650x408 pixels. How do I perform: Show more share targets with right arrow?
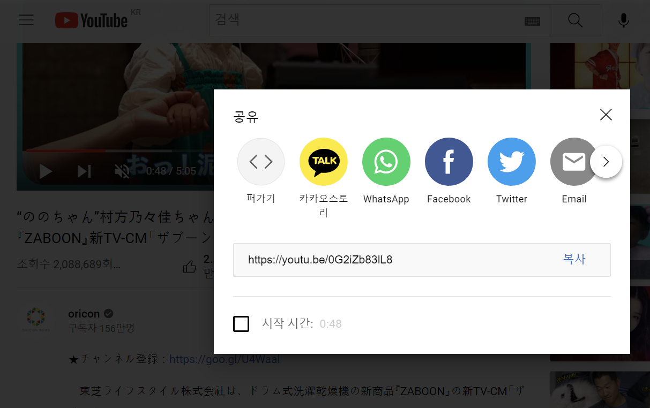[606, 162]
